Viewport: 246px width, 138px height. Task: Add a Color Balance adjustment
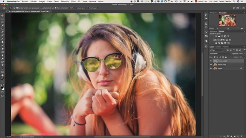coord(218,40)
